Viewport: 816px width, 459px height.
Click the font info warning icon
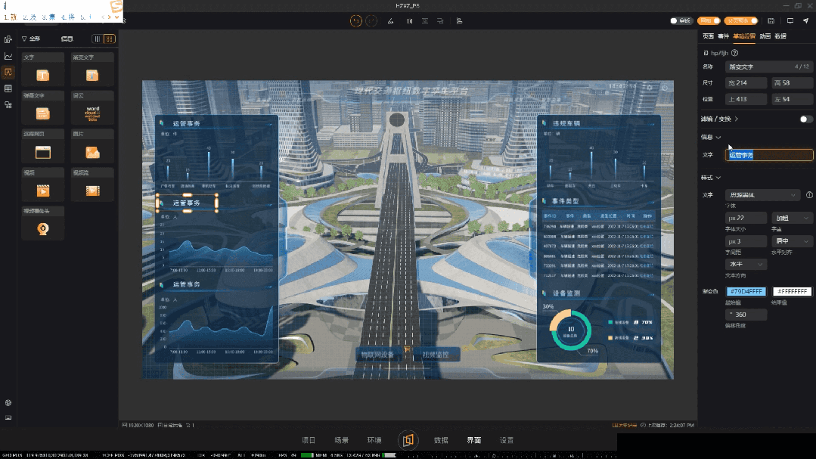click(x=809, y=194)
